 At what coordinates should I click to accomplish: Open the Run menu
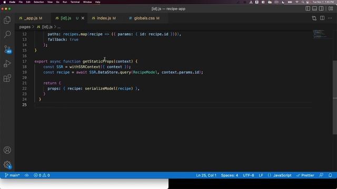65,2
